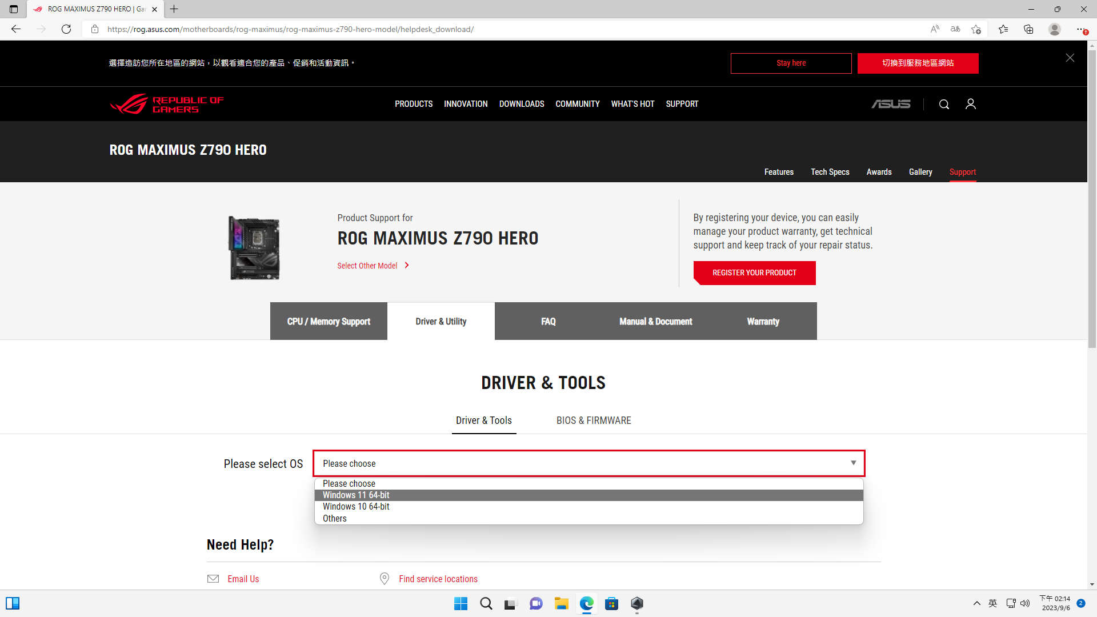1097x617 pixels.
Task: Click Microsoft Edge taskbar icon
Action: (x=586, y=603)
